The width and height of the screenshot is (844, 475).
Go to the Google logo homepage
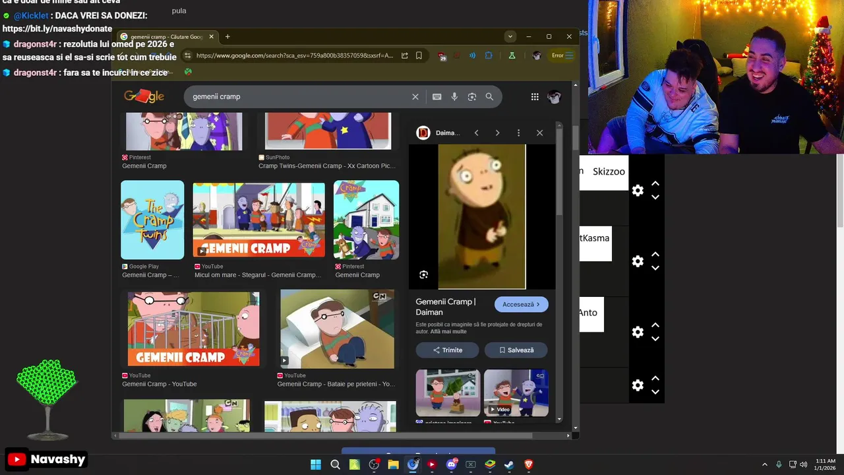pos(144,96)
